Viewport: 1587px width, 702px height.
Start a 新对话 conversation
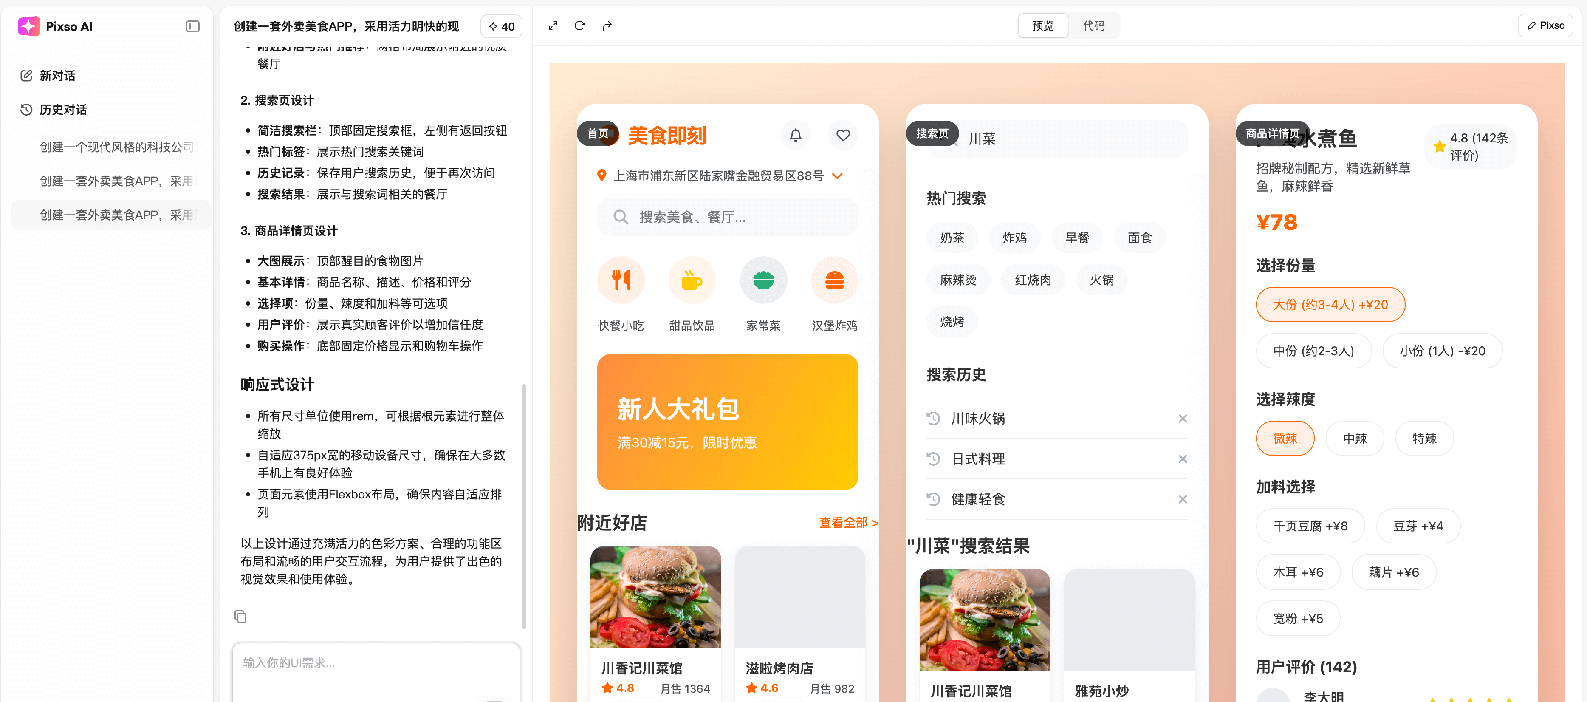[56, 76]
